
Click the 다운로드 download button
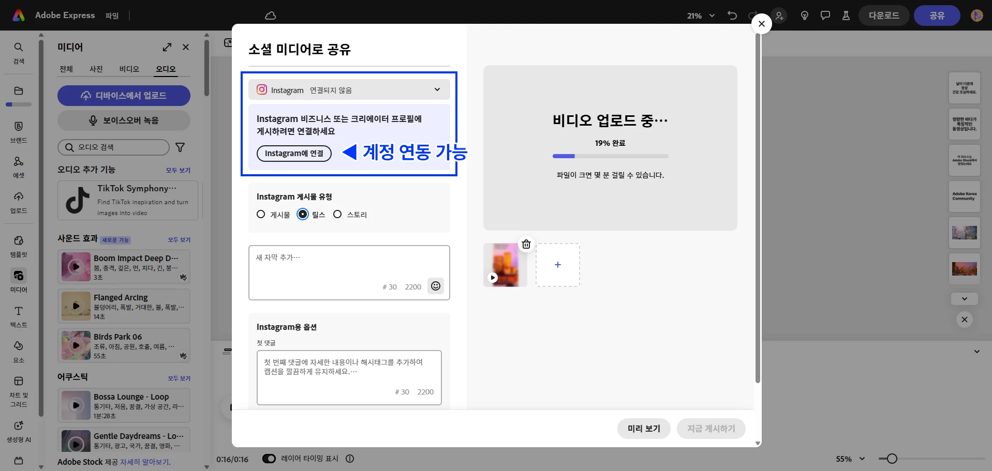click(x=884, y=16)
